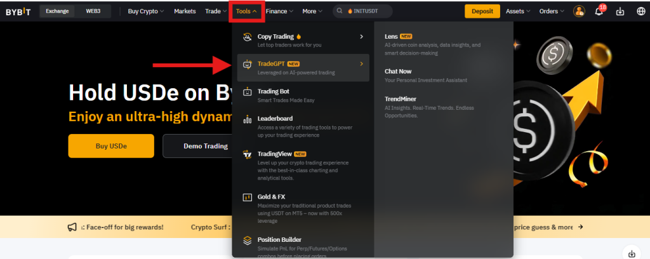The image size is (650, 259).
Task: Click the TradeGPT robot icon
Action: [x=247, y=64]
